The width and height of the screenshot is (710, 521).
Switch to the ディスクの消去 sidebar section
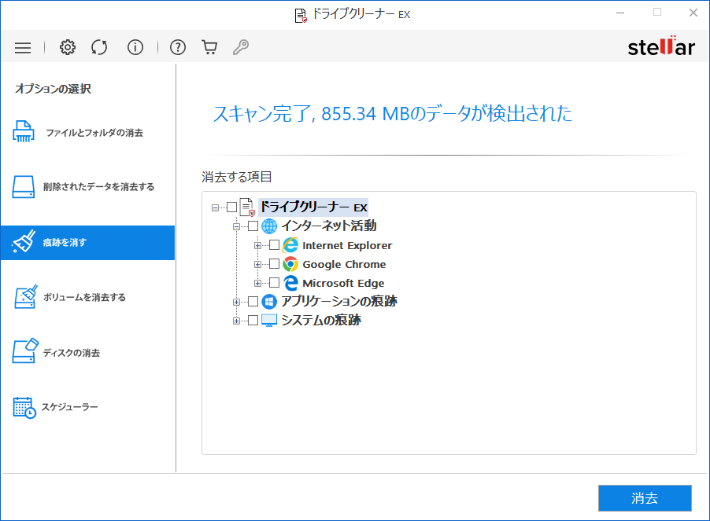pyautogui.click(x=24, y=352)
